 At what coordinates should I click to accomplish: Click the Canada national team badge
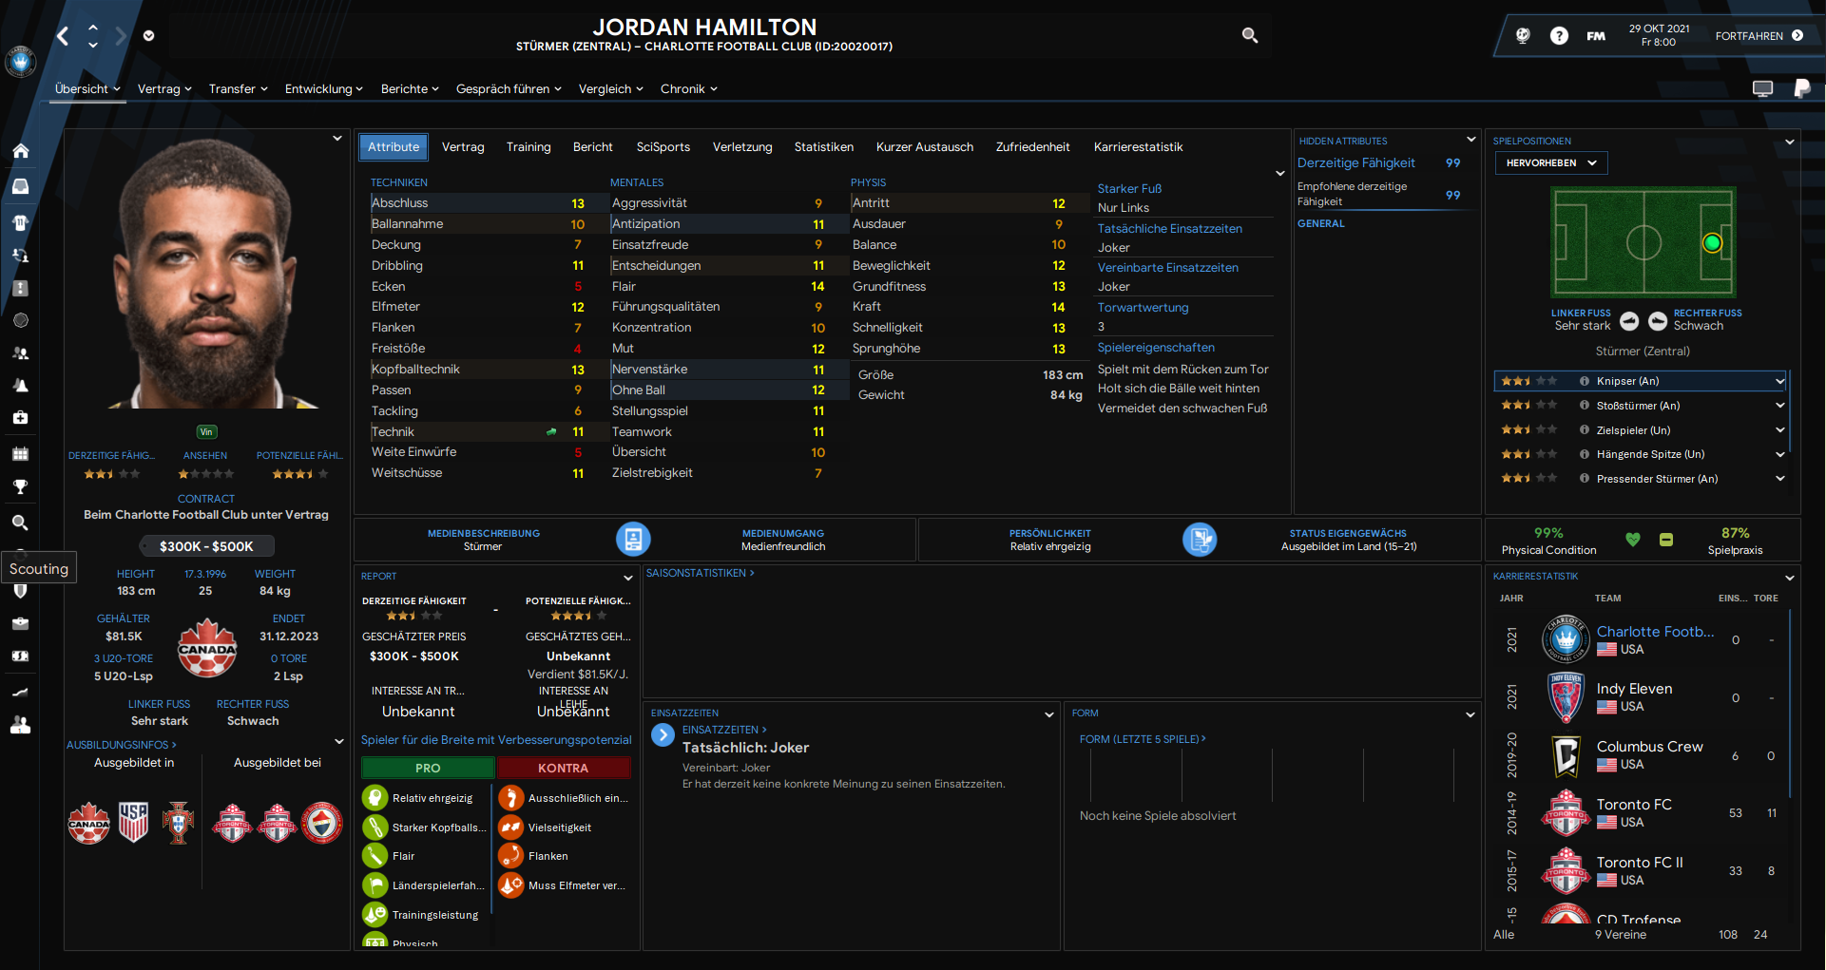point(207,648)
